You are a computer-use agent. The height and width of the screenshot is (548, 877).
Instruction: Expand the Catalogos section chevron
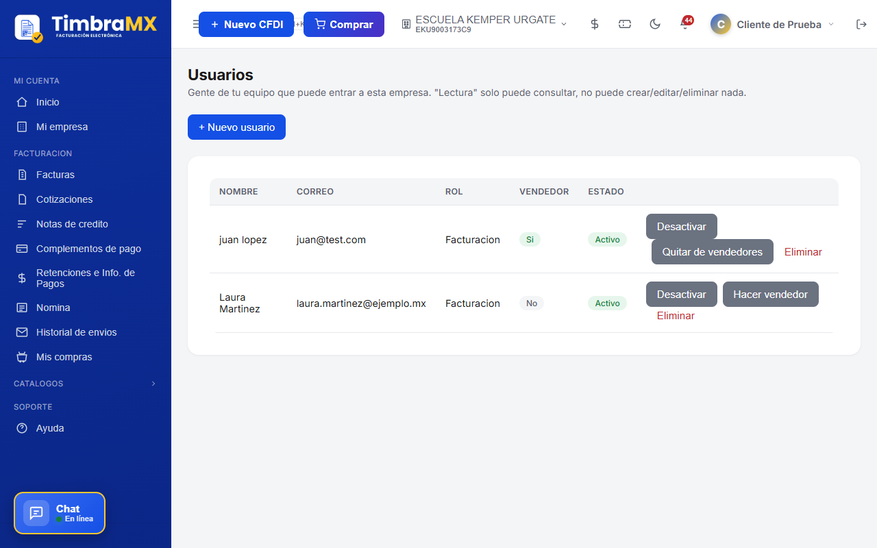153,384
